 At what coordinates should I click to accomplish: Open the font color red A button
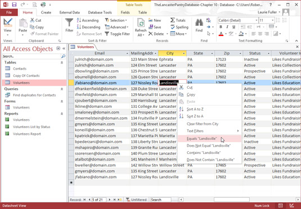221,34
